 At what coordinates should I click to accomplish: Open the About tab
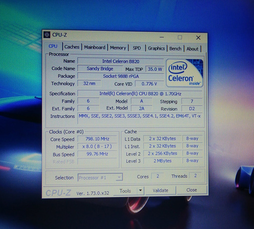(x=192, y=49)
